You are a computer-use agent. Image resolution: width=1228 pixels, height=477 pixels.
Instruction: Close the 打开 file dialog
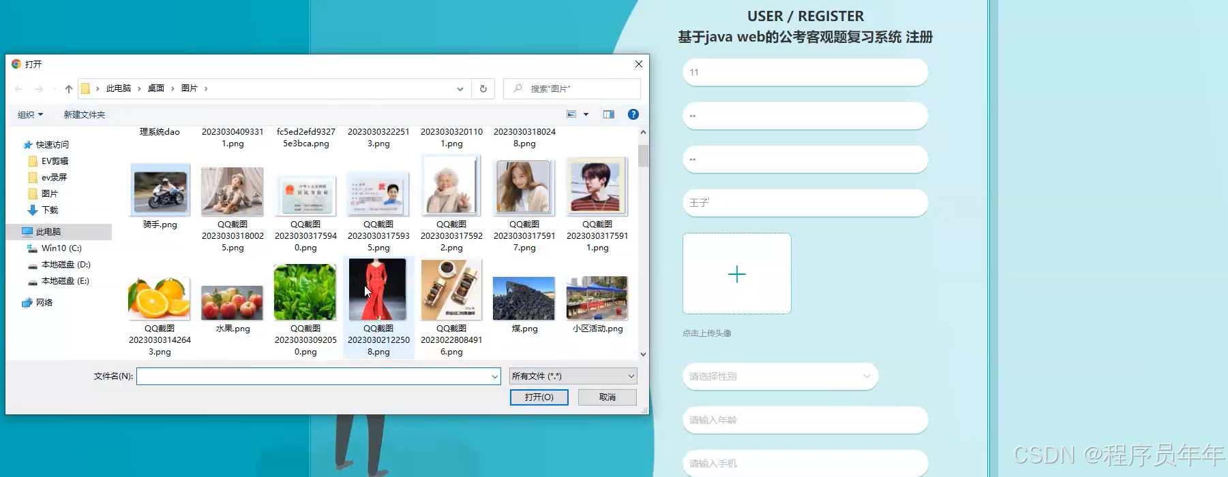coord(639,64)
